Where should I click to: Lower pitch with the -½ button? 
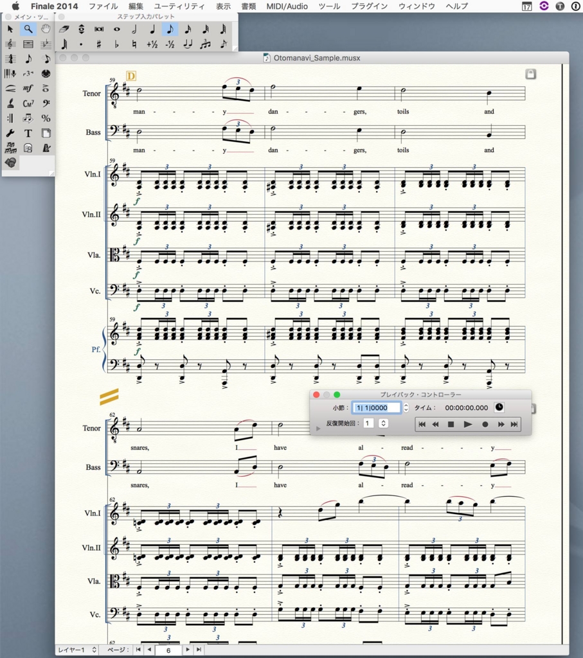[170, 44]
